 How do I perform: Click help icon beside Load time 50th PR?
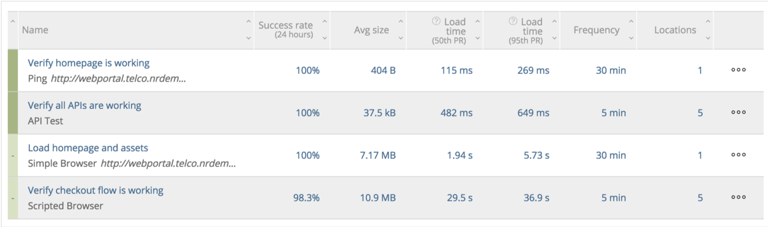tap(437, 21)
